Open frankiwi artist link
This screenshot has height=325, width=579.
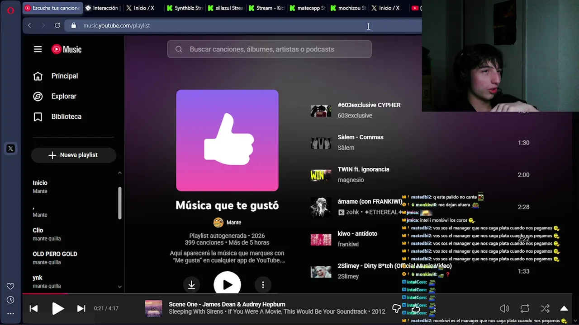coord(348,244)
